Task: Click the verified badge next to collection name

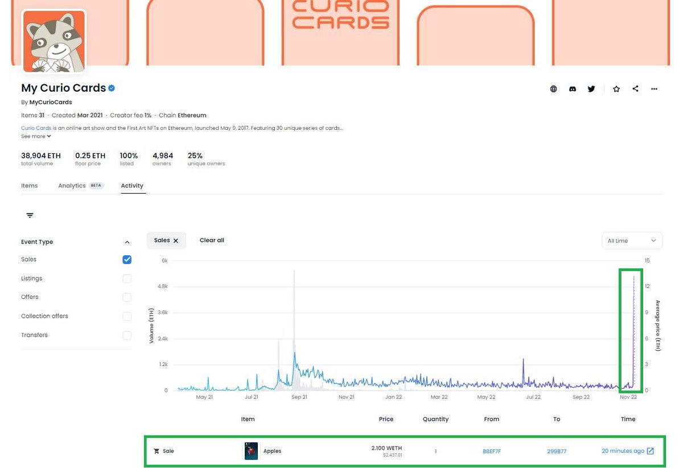Action: pos(112,88)
